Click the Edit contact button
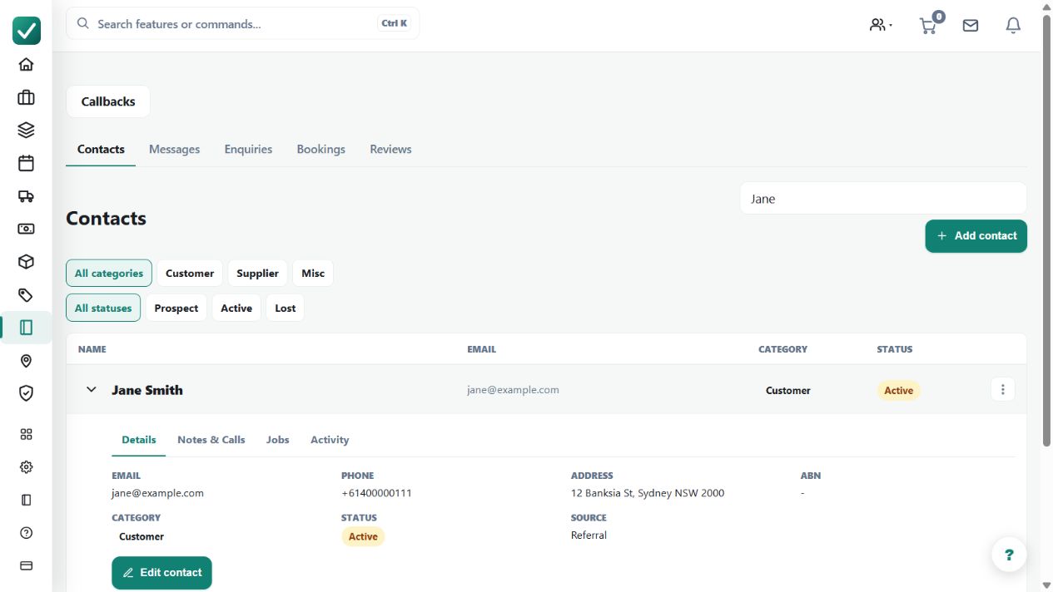Image resolution: width=1053 pixels, height=592 pixels. coord(162,573)
